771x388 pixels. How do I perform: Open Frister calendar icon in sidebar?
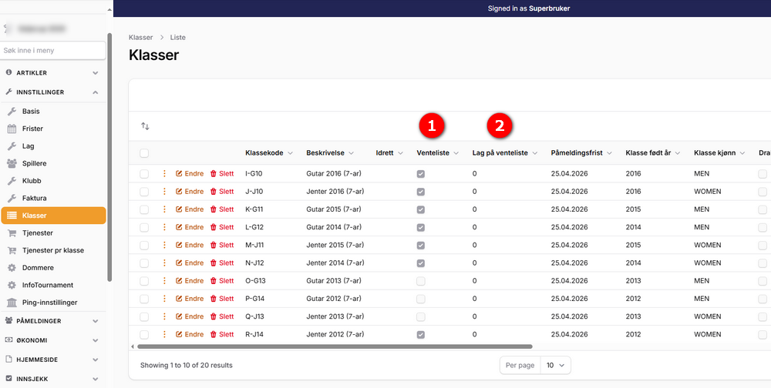[x=12, y=129]
